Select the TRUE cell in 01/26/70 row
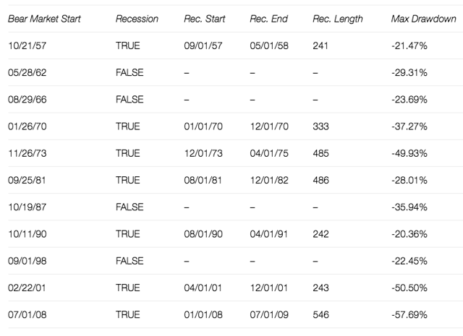The image size is (463, 336). click(x=128, y=126)
